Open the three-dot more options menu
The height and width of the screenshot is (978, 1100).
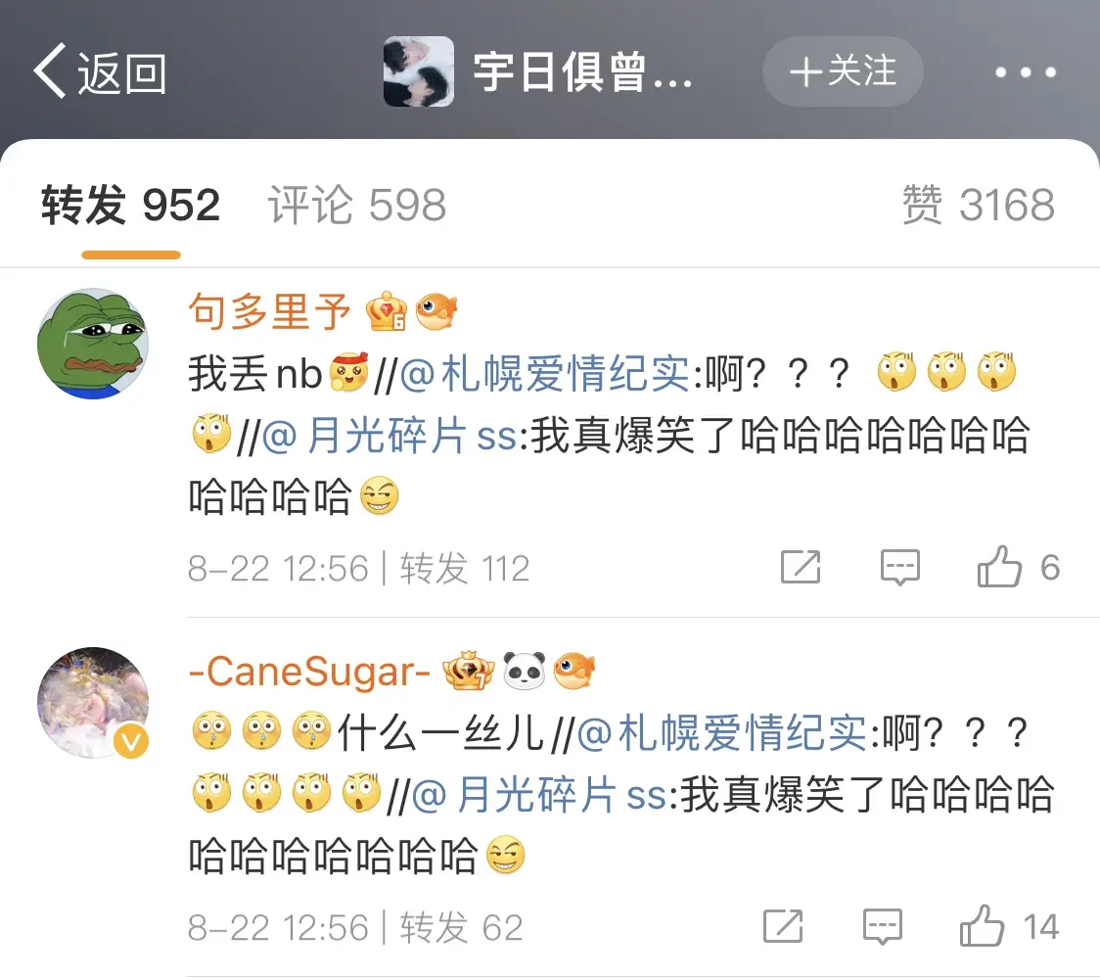1025,72
